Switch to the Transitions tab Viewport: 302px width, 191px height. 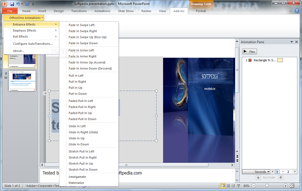[x=79, y=11]
